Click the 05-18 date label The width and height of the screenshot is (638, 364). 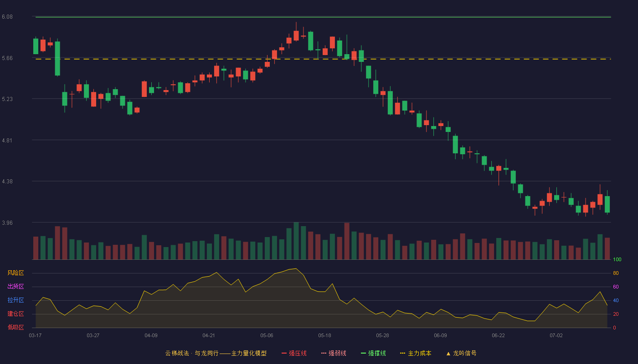pos(324,335)
